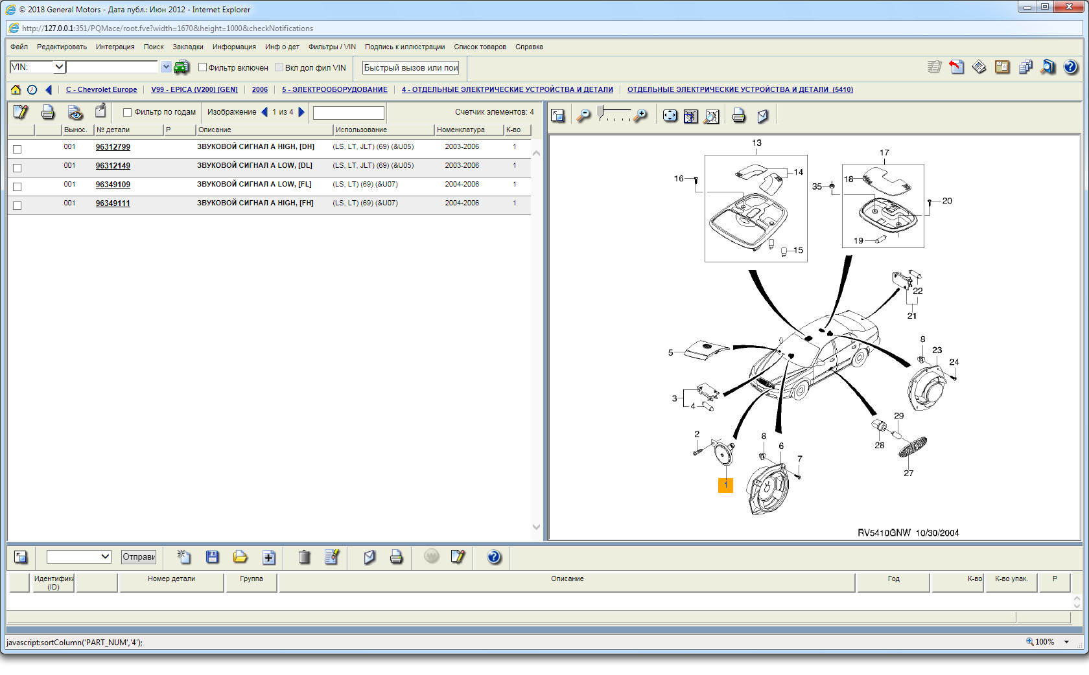The image size is (1089, 675).
Task: Open the yellow folder icon in the bottom toolbar
Action: click(x=240, y=557)
